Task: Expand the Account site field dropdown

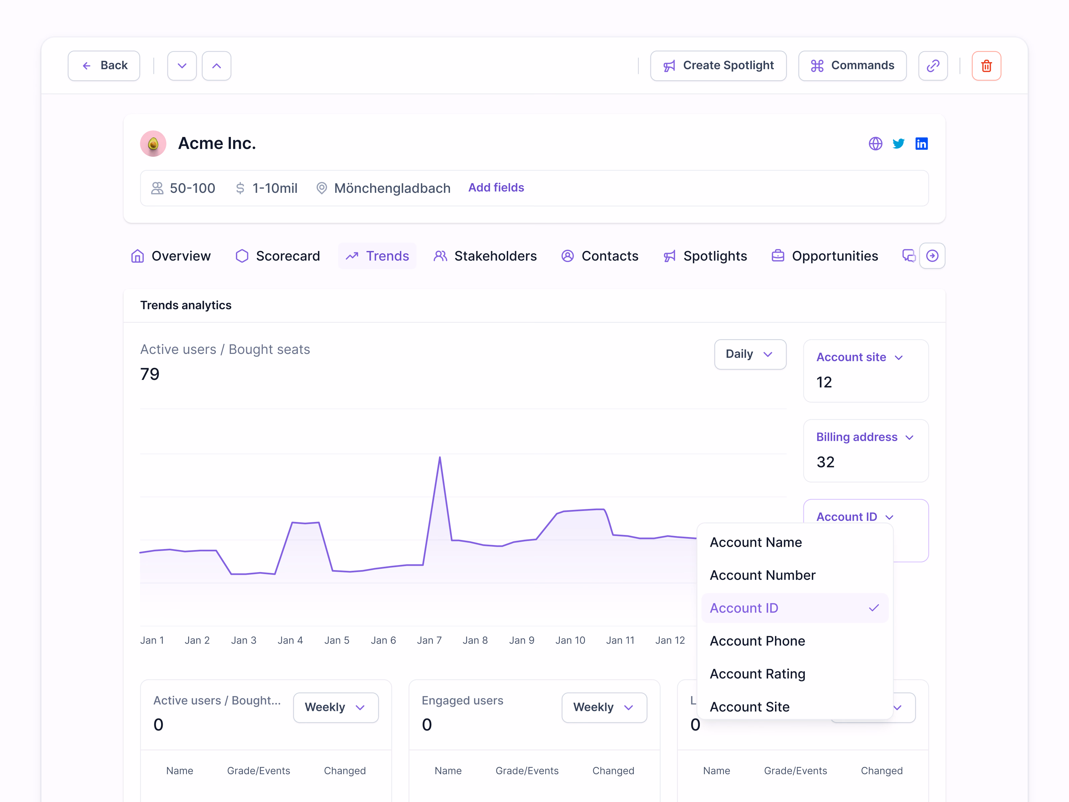Action: [860, 357]
